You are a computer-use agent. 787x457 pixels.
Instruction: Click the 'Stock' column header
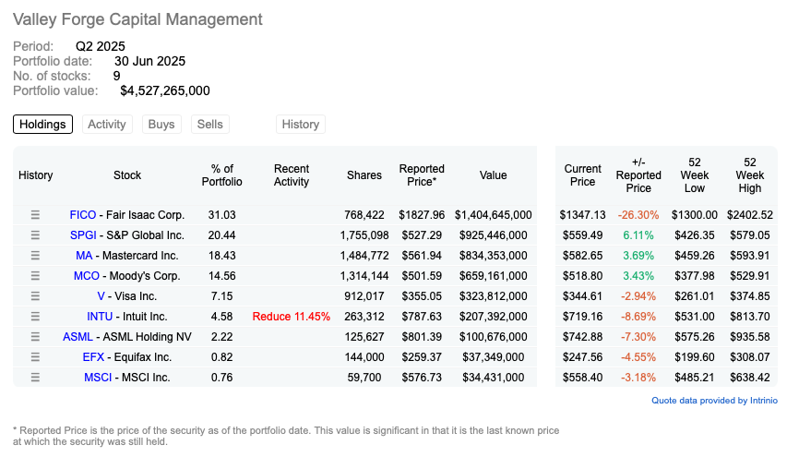point(127,175)
